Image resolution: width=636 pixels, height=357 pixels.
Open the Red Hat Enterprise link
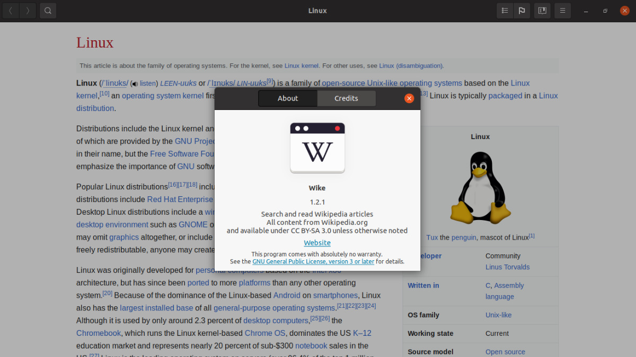pyautogui.click(x=180, y=199)
